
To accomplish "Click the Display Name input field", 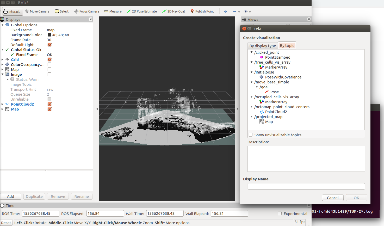I will pos(306,186).
